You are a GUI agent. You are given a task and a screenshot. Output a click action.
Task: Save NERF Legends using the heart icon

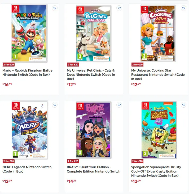coord(55,105)
